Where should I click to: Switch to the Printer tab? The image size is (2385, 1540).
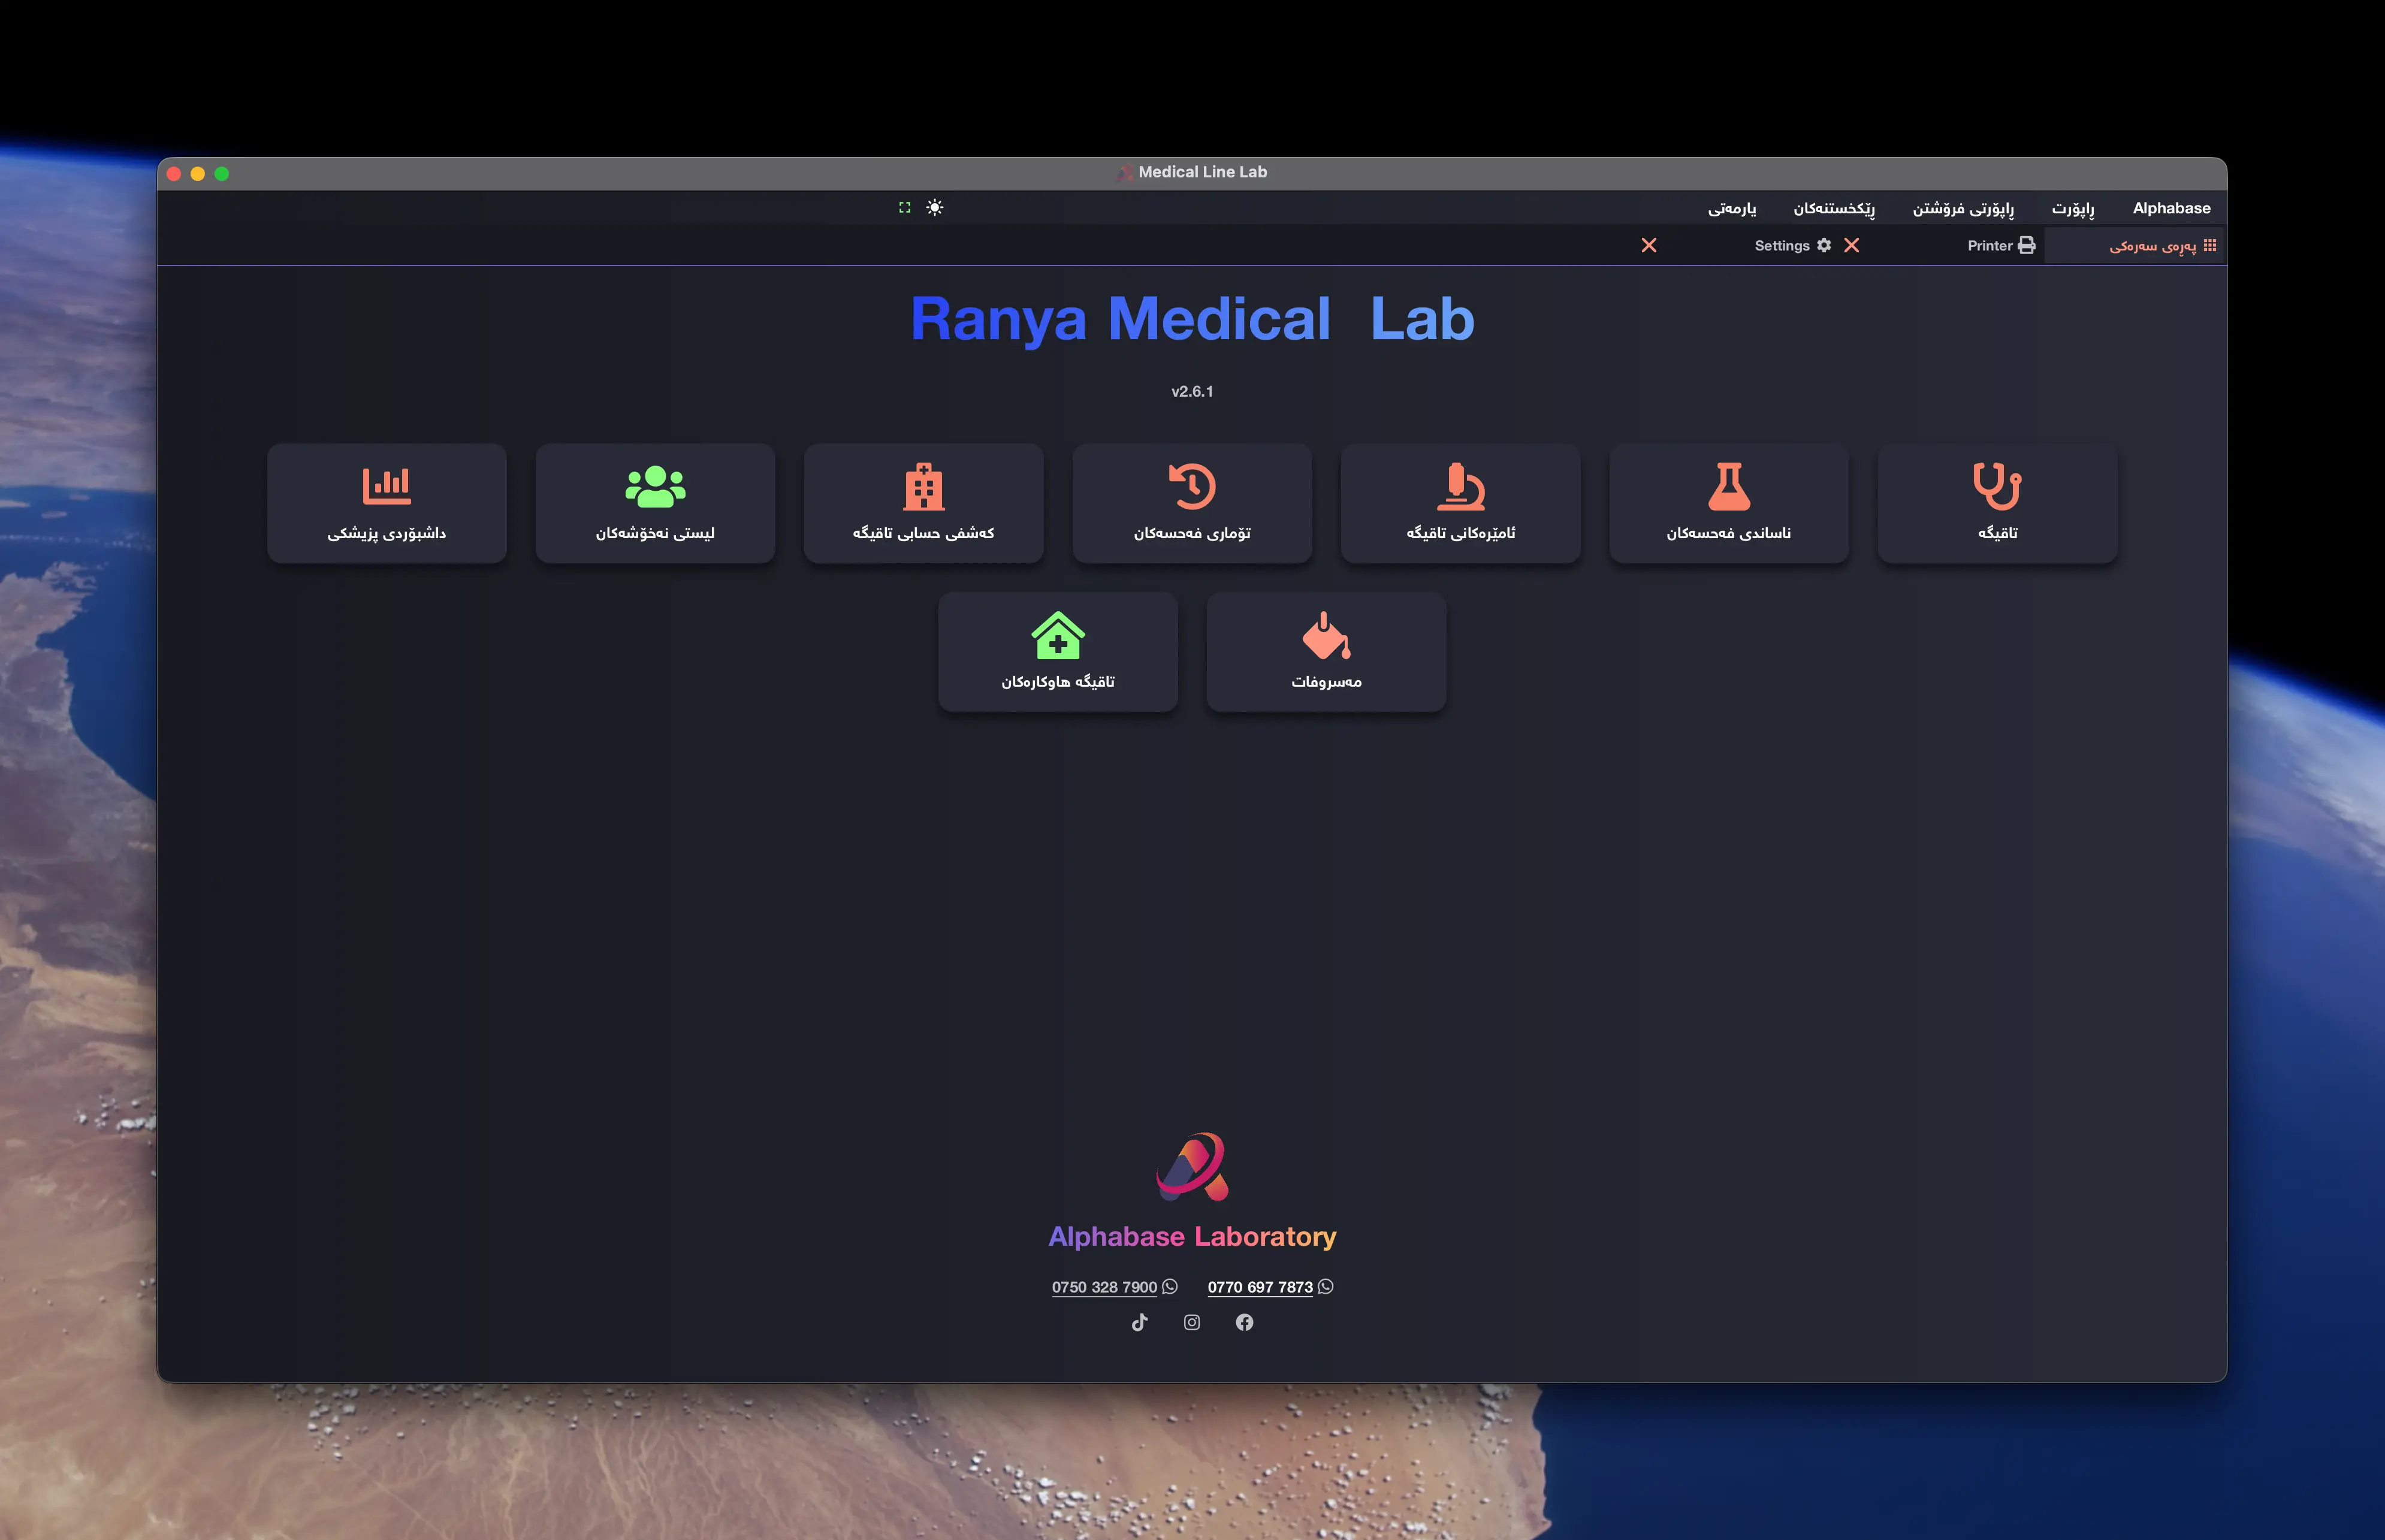[2001, 245]
